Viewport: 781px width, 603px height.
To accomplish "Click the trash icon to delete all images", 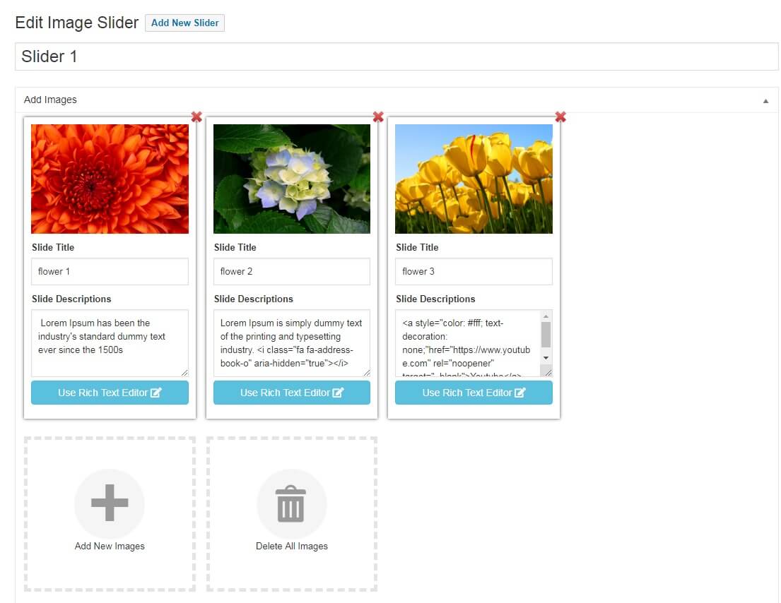I will coord(292,504).
